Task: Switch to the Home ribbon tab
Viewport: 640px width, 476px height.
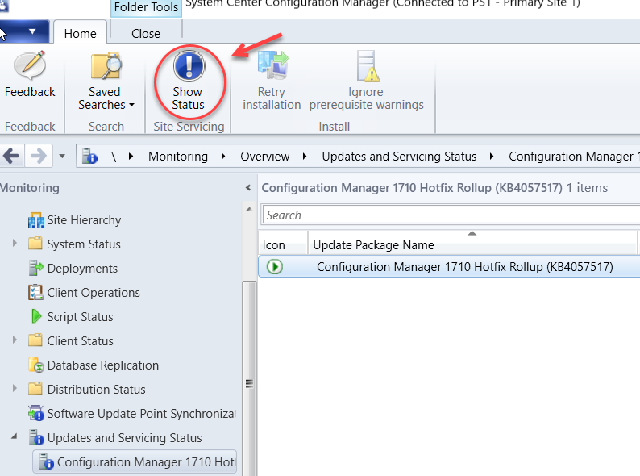Action: coord(80,33)
